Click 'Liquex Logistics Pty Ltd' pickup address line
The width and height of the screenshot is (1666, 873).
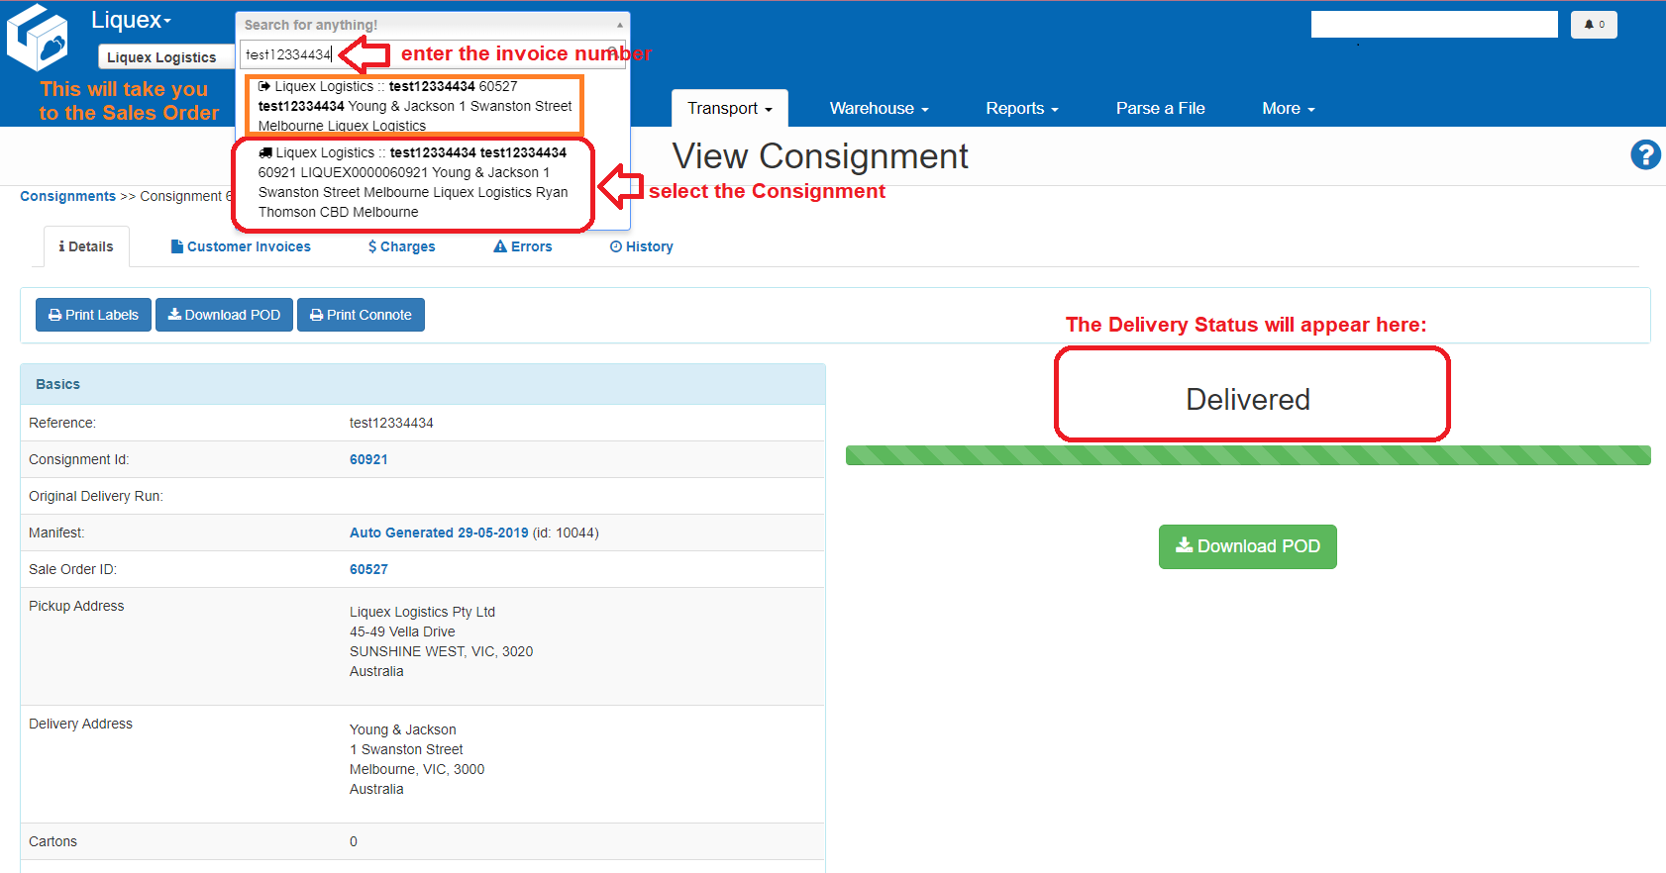tap(422, 612)
